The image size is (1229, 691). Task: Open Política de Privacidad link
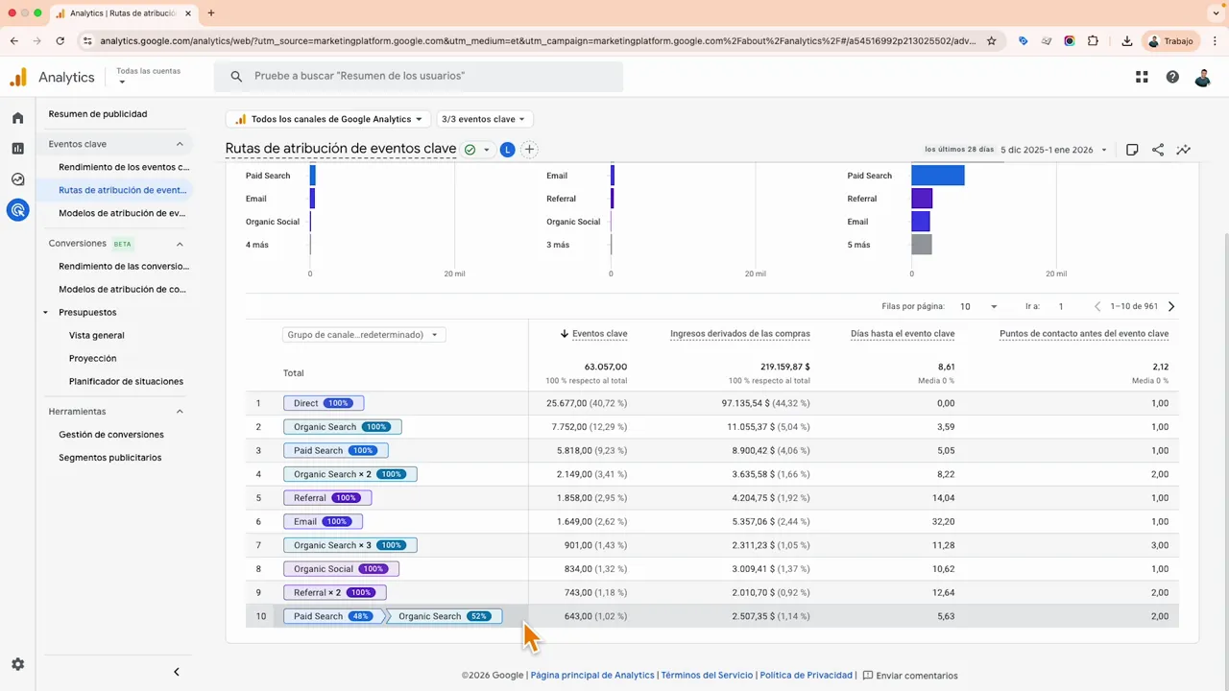pyautogui.click(x=807, y=676)
